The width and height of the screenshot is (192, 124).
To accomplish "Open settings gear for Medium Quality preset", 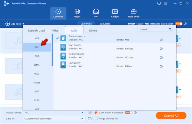I will [x=161, y=58].
